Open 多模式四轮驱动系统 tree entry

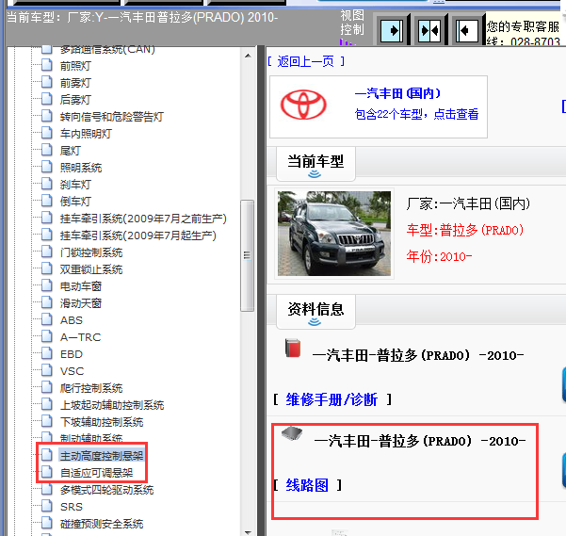click(106, 490)
